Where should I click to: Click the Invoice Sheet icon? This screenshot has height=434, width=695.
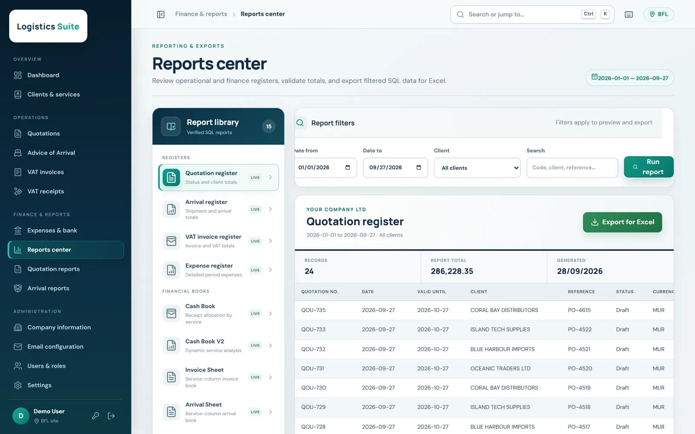click(171, 377)
